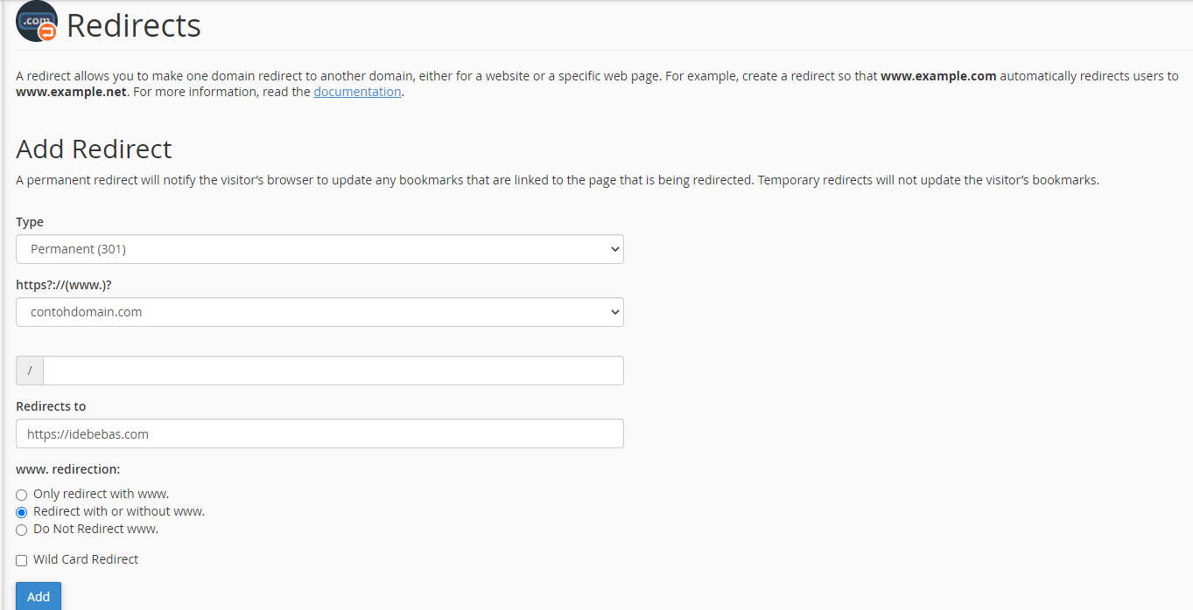Click the Add button to create the redirect
1193x610 pixels.
point(38,596)
